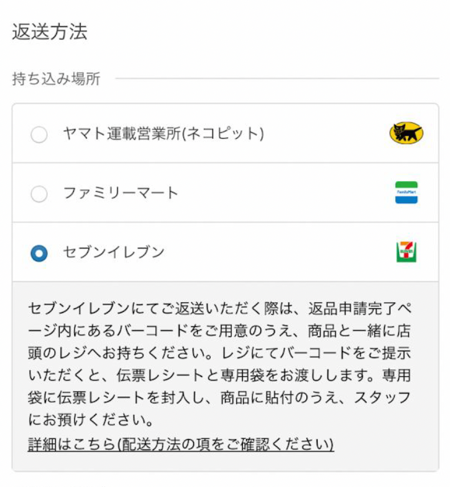The width and height of the screenshot is (450, 487).
Task: Click empty space in the セブンイレブン row
Action: click(x=279, y=252)
